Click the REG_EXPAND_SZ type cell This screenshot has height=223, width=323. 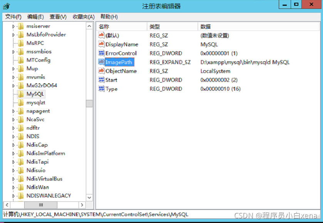point(170,62)
